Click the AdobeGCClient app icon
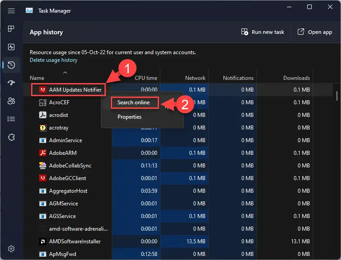 click(x=43, y=178)
